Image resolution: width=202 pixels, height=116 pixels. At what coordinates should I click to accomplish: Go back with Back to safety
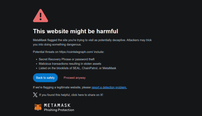point(45,78)
